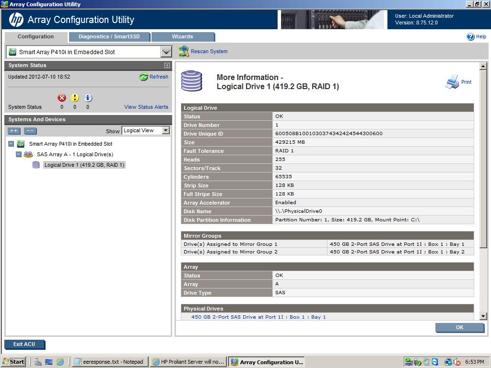
Task: Switch to the Configuration tab
Action: (x=35, y=36)
